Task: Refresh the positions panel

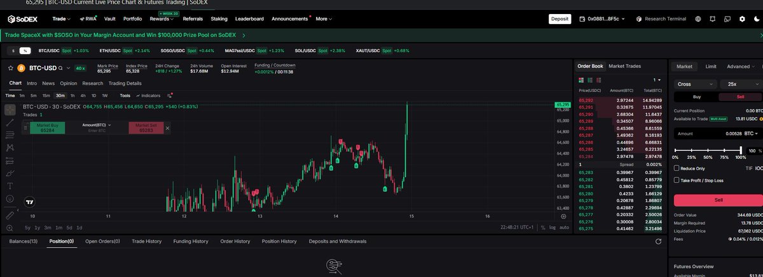Action: (x=658, y=241)
